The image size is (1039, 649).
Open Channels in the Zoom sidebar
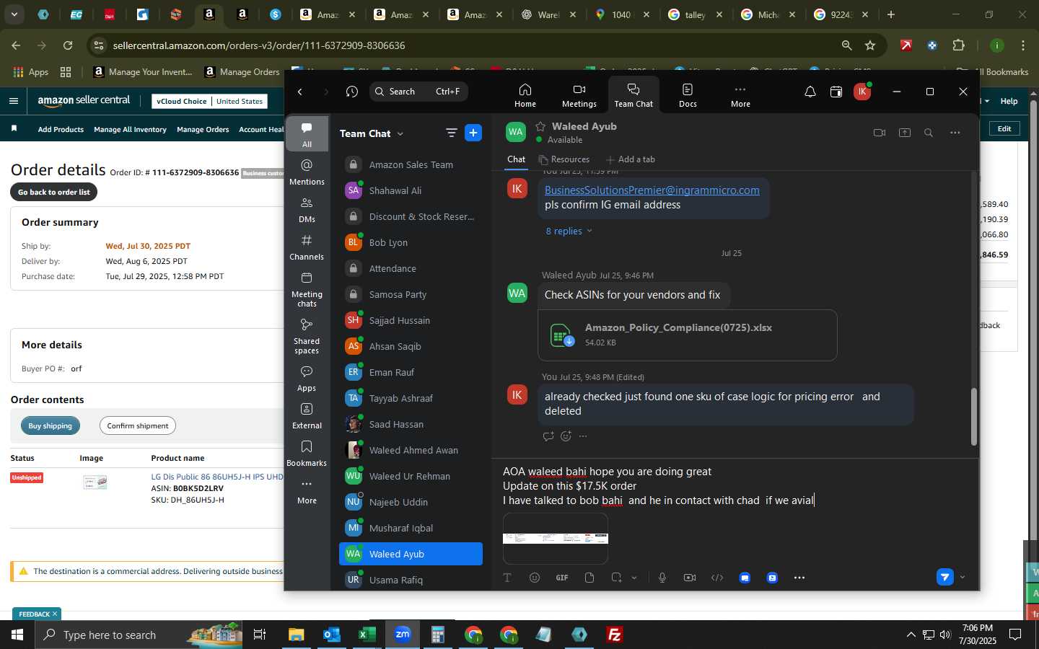[x=307, y=247]
